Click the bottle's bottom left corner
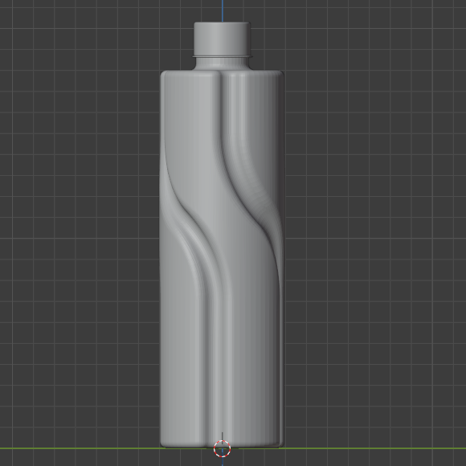The image size is (466, 466). coord(163,444)
